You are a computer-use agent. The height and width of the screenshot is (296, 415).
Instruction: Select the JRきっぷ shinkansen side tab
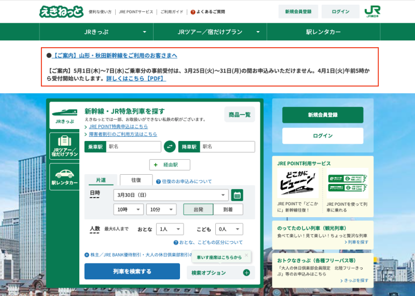pyautogui.click(x=64, y=116)
